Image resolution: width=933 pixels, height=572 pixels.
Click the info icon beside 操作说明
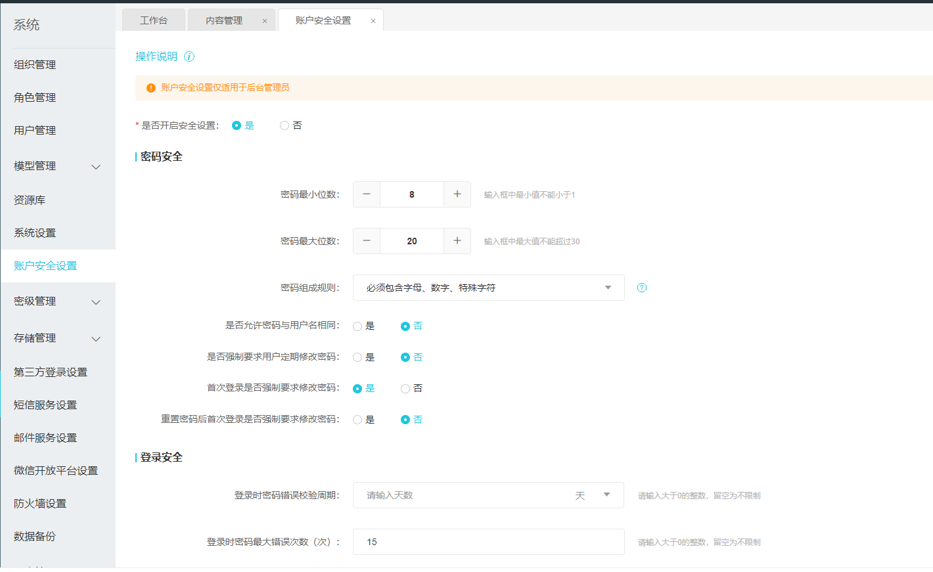pos(189,56)
